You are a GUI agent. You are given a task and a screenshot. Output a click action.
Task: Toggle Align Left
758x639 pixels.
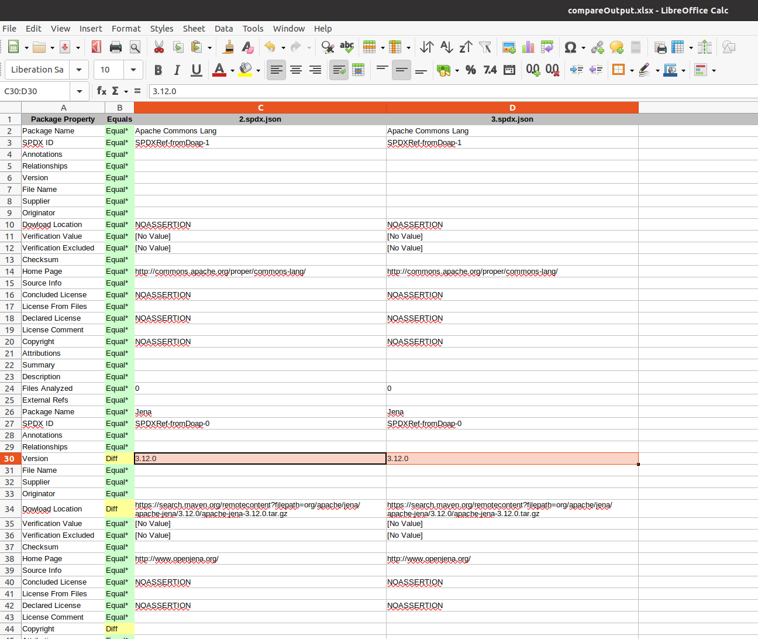(x=277, y=70)
